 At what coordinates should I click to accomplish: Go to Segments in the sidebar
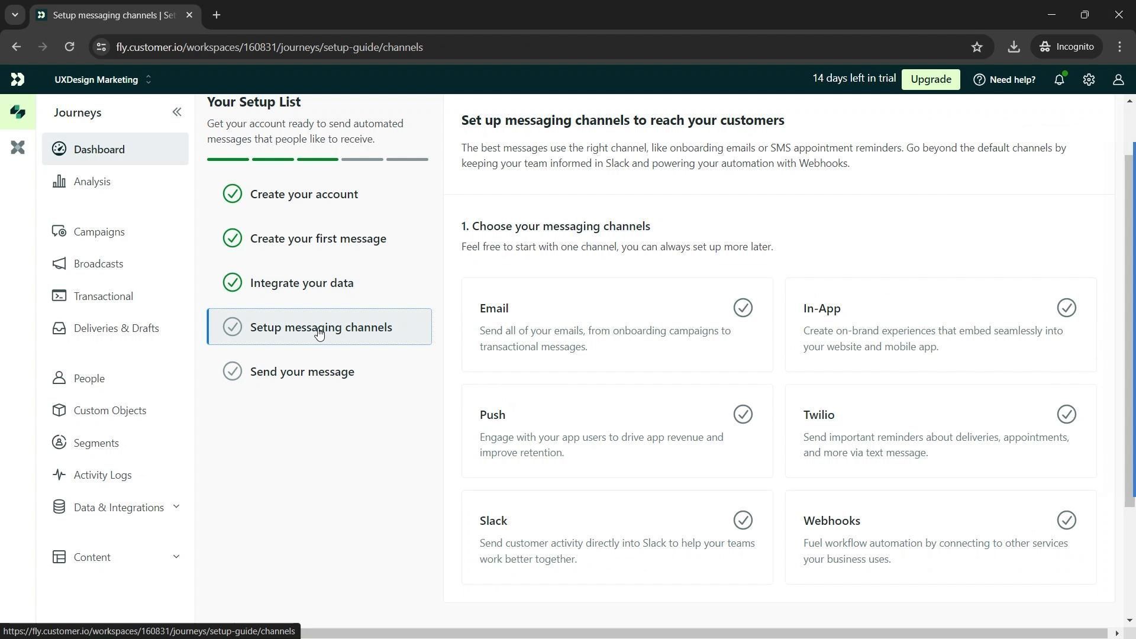point(96,443)
